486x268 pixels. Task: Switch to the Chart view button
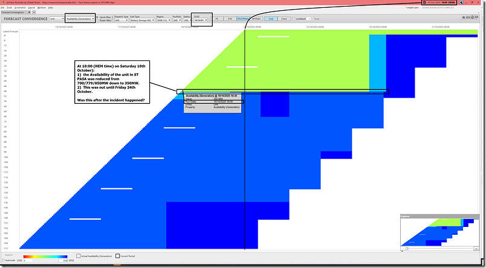(283, 19)
